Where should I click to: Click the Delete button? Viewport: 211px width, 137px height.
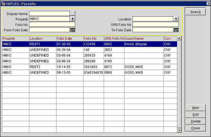pyautogui.click(x=195, y=121)
